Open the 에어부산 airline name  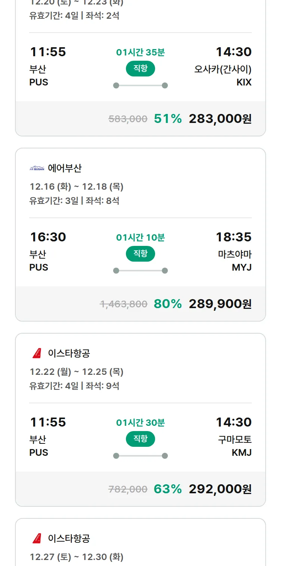click(x=64, y=168)
